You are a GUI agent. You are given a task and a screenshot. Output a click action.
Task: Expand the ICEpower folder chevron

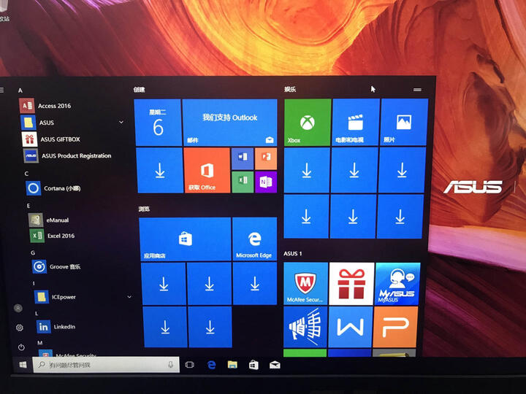129,296
